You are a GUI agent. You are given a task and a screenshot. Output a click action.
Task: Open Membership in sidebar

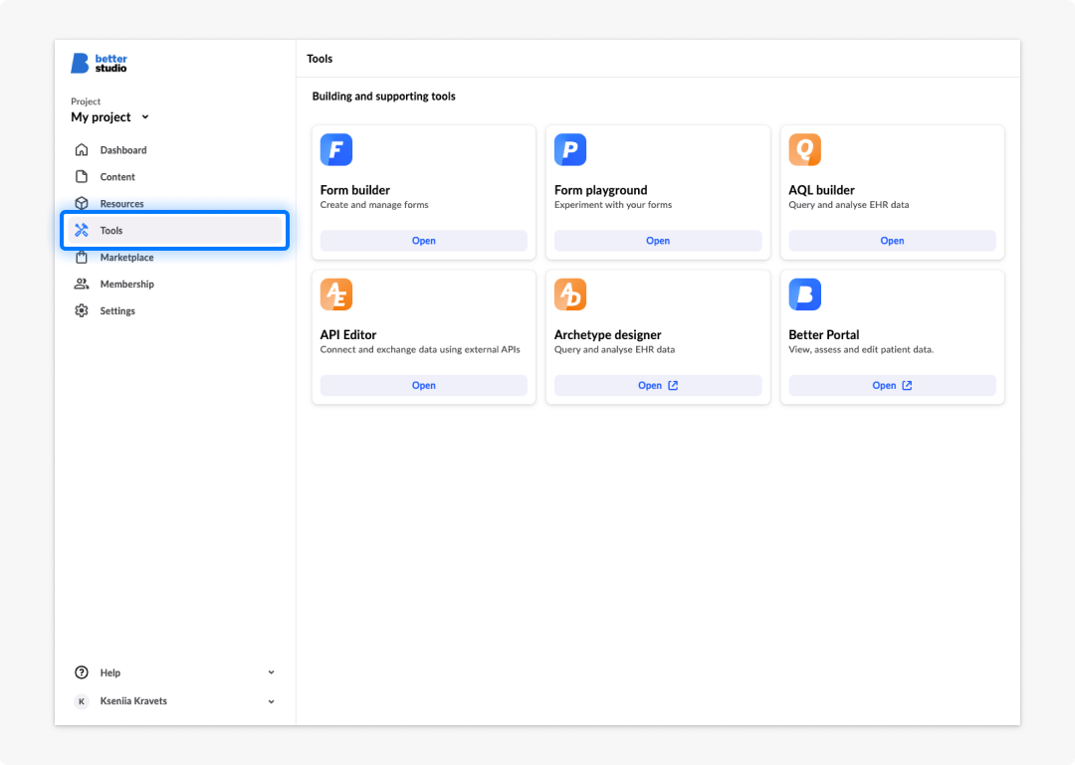175,284
